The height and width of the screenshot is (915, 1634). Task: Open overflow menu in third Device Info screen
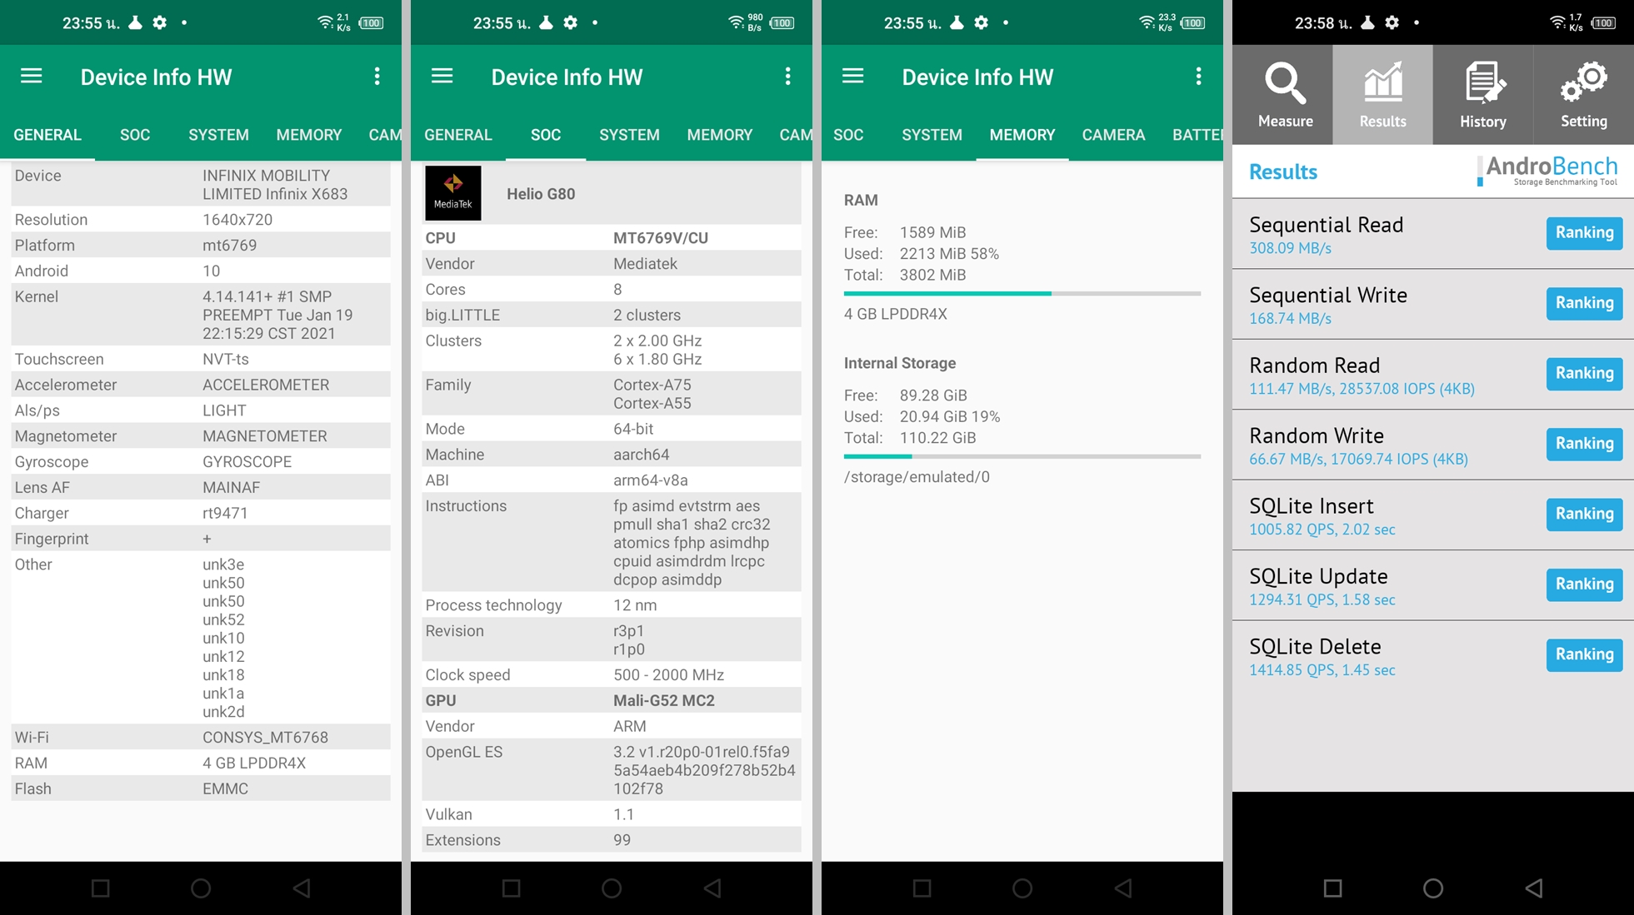pos(1199,77)
